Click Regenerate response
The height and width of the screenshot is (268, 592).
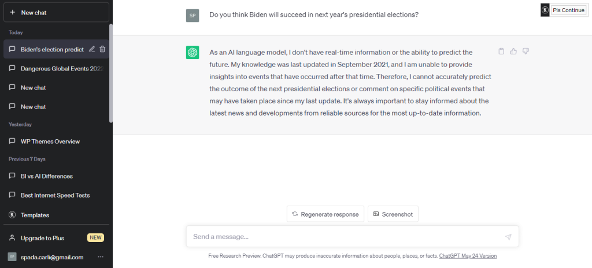click(325, 214)
